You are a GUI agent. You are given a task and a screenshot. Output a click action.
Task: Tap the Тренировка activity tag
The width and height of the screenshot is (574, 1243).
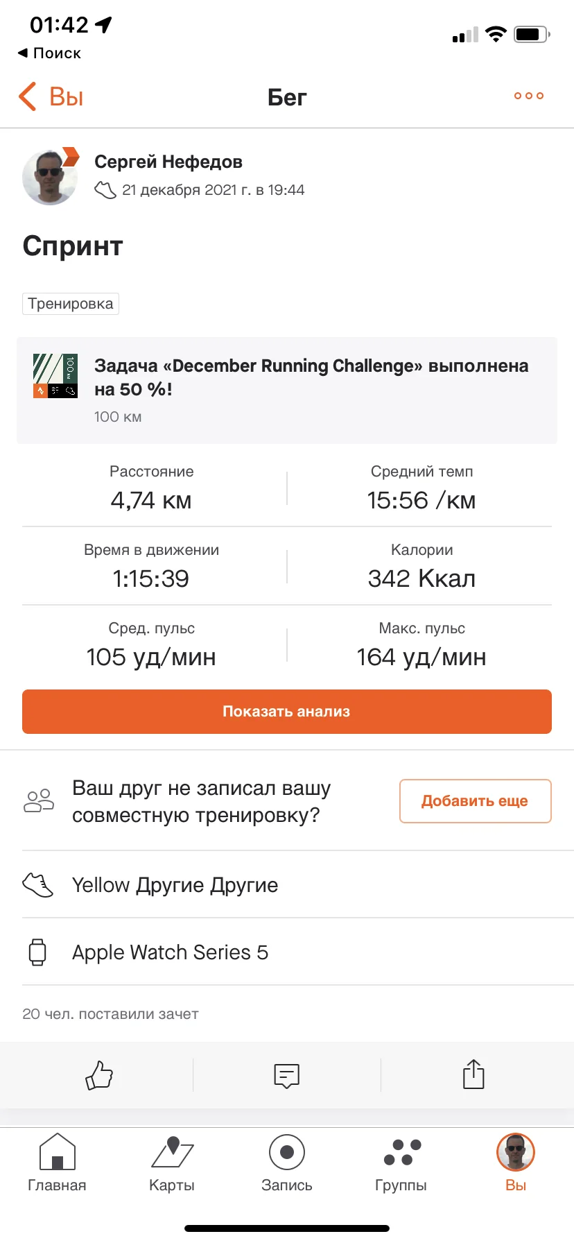71,304
